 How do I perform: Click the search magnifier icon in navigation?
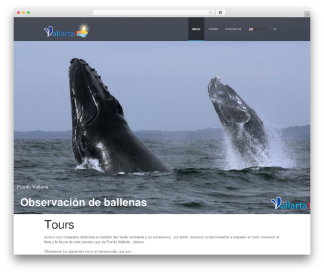(x=275, y=29)
